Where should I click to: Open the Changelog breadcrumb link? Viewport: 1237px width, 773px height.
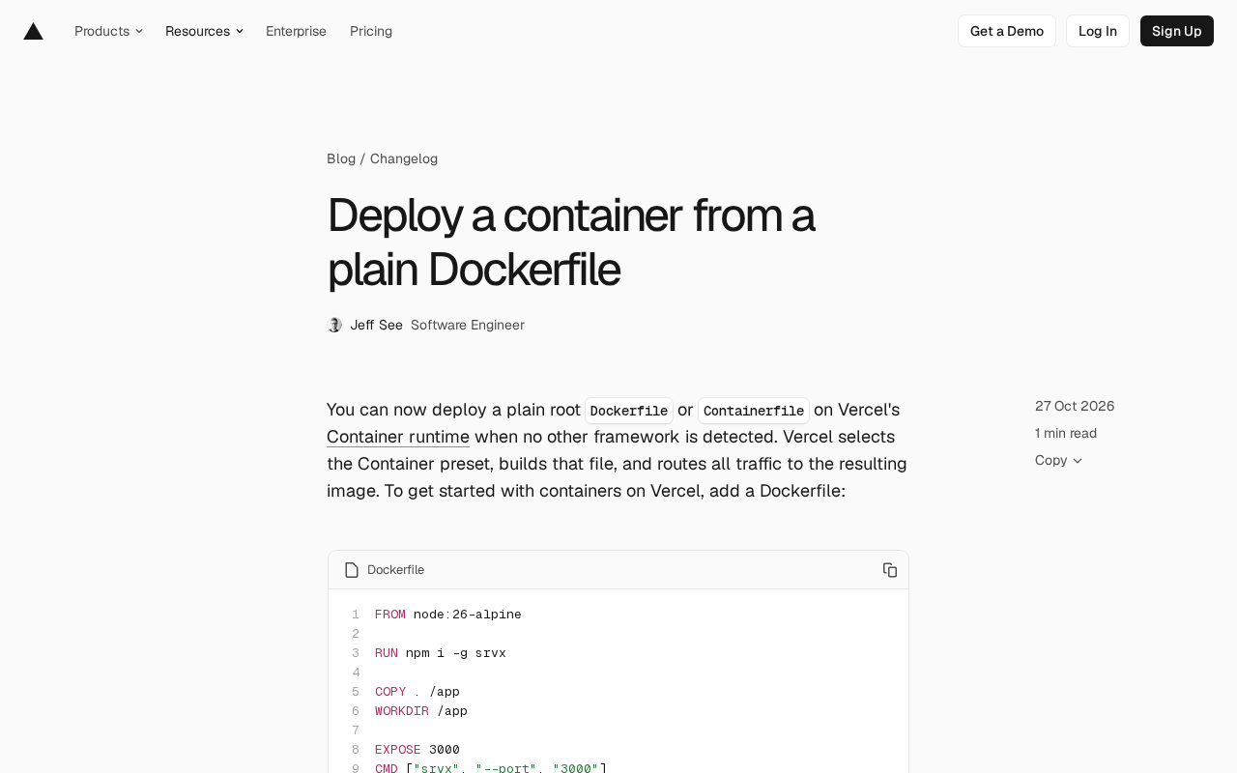[x=404, y=158]
